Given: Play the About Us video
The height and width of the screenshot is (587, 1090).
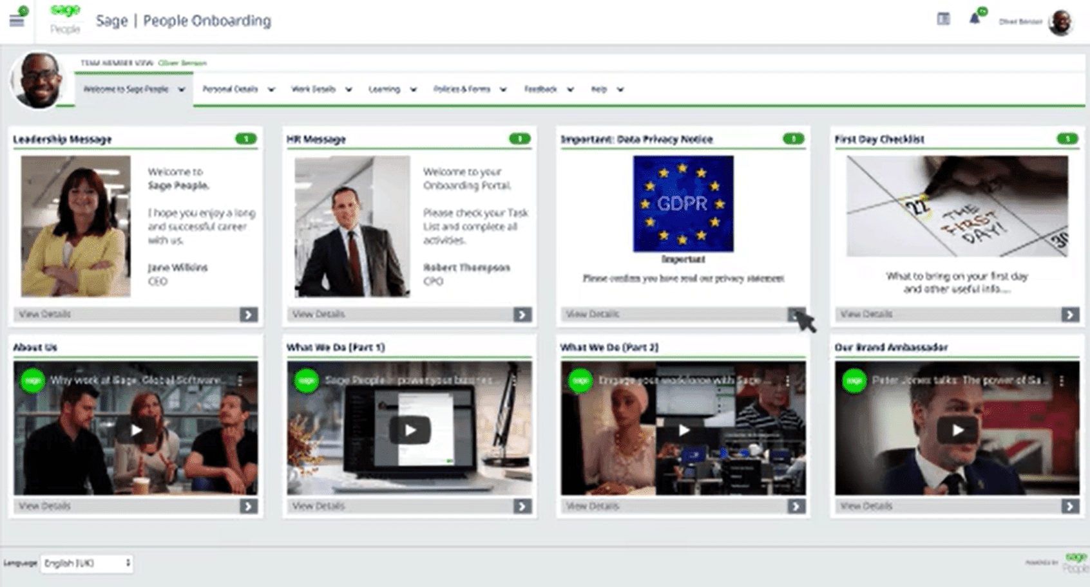Looking at the screenshot, I should [136, 430].
